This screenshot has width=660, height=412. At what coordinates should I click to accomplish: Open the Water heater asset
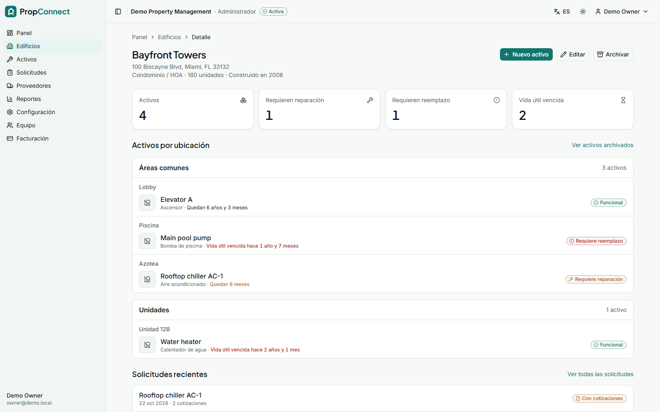(x=181, y=342)
